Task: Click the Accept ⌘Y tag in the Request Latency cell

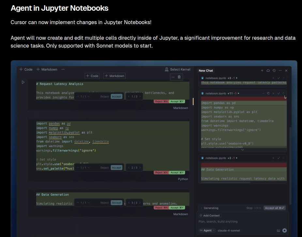Action: pyautogui.click(x=177, y=102)
